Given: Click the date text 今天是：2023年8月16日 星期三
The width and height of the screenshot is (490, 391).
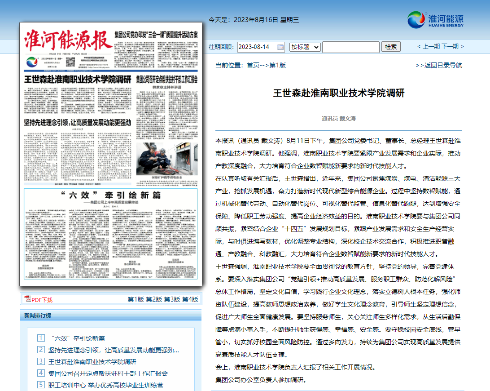Looking at the screenshot, I should (x=254, y=20).
